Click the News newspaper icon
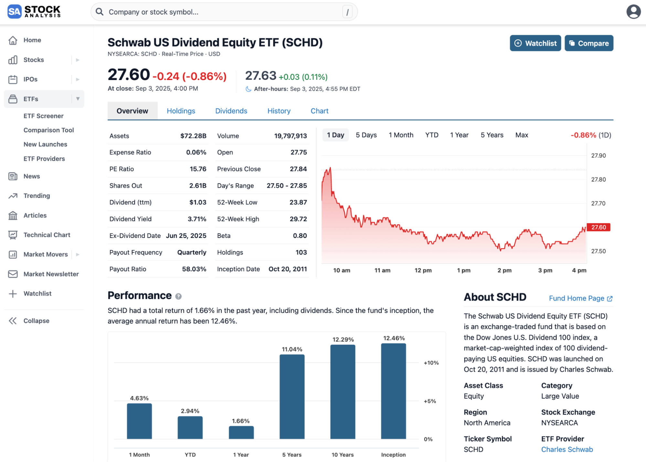646x462 pixels. 13,176
